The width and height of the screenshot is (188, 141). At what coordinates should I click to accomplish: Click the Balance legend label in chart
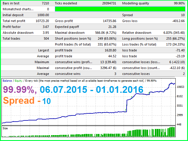pos(7,81)
